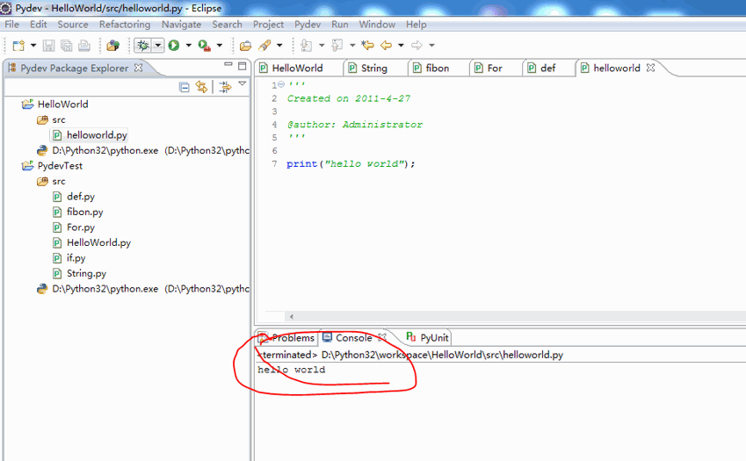Open the Navigate menu
Screen dimensions: 746x461
[181, 25]
